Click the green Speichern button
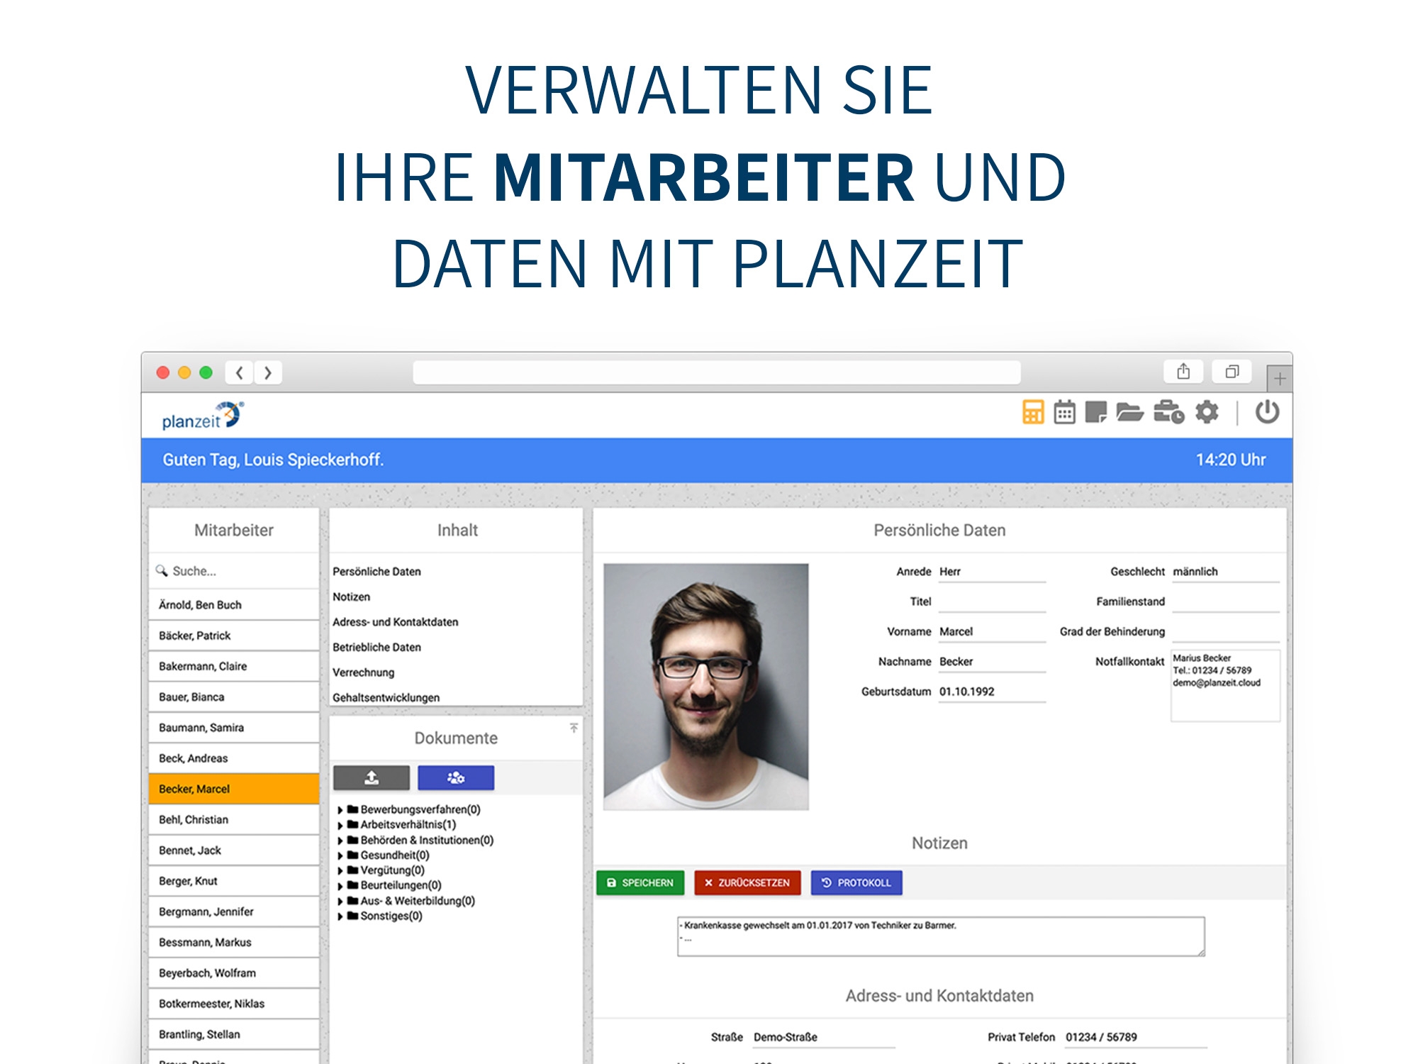 click(640, 883)
